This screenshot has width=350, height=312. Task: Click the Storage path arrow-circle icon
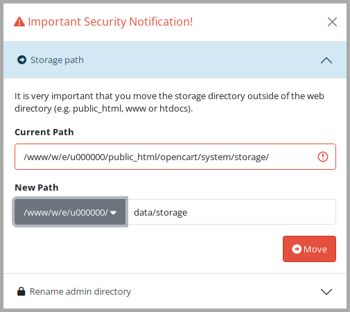click(x=21, y=60)
